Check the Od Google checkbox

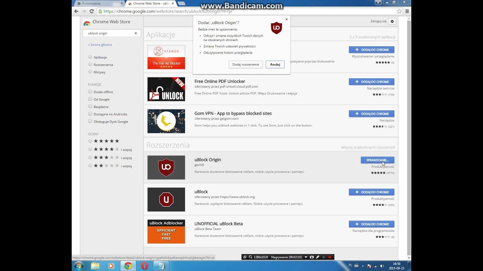(90, 99)
